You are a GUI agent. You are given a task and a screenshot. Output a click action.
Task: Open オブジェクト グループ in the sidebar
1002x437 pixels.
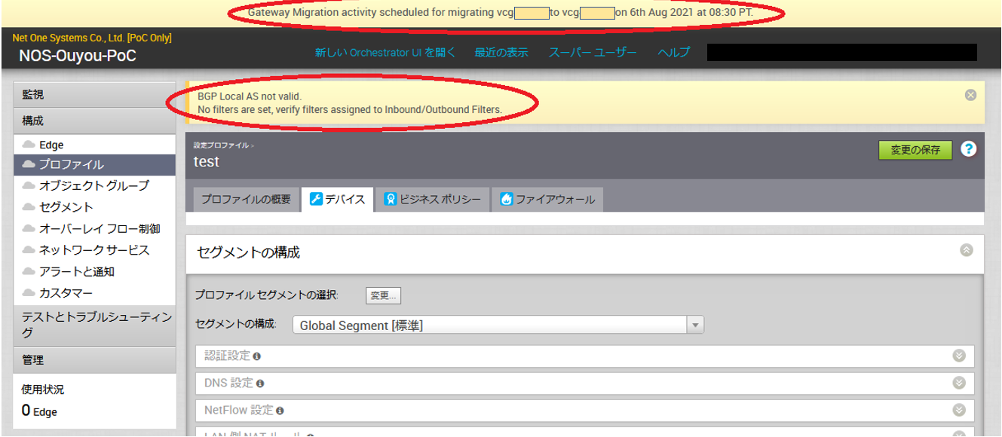pos(95,185)
